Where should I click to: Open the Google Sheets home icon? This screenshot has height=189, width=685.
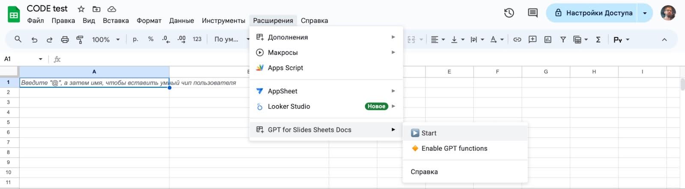point(14,15)
